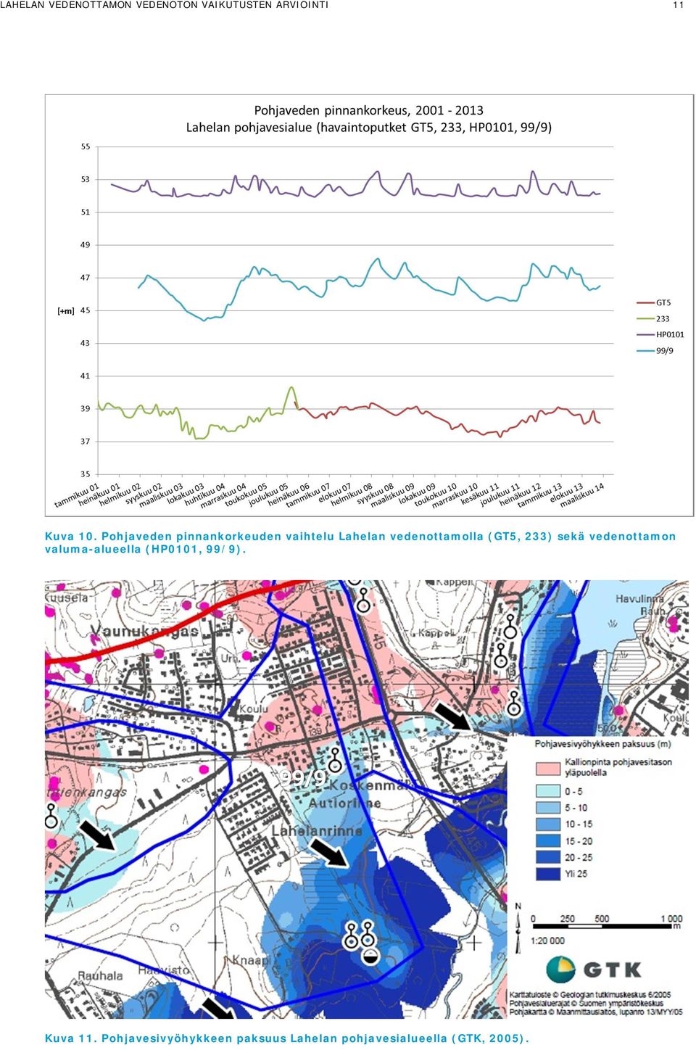Select the HP0101 purple legend line
Screen dimensions: 696x1050
(x=645, y=334)
